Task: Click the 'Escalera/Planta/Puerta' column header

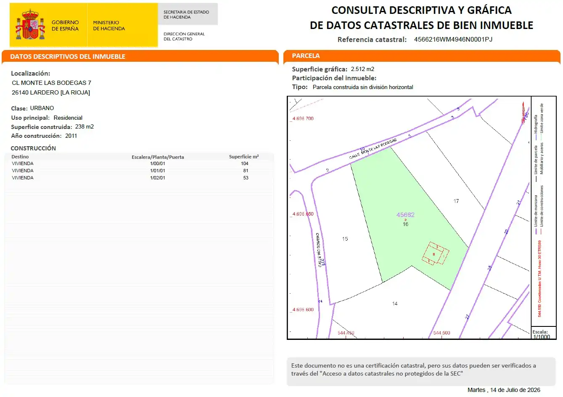Action: [158, 157]
